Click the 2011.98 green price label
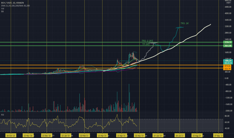The image size is (234, 138). pyautogui.click(x=228, y=46)
